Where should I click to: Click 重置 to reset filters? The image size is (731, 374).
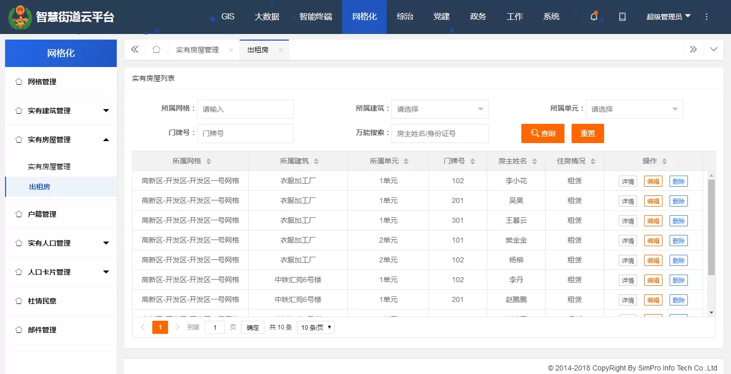pos(587,133)
